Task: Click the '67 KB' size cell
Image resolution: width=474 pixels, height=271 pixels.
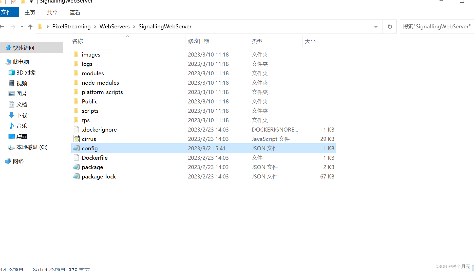Action: pos(327,176)
